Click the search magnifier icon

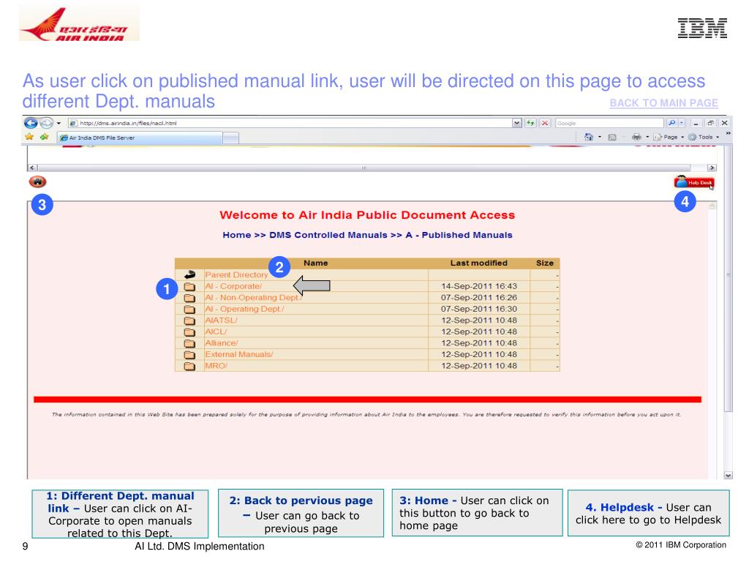pyautogui.click(x=672, y=123)
